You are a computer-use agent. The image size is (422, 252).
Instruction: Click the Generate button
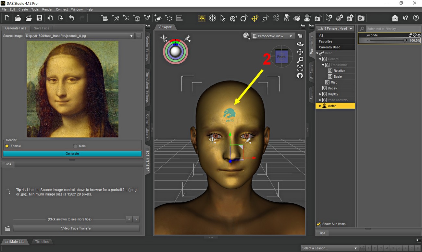coord(72,154)
